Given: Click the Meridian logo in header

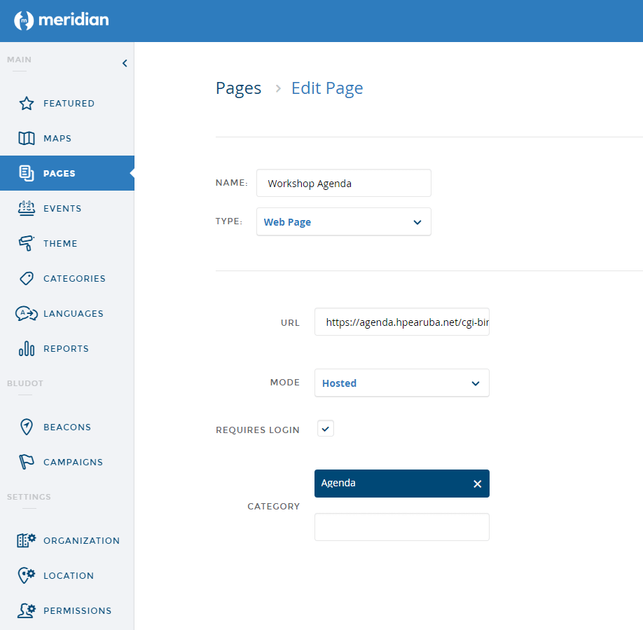Looking at the screenshot, I should (x=62, y=20).
